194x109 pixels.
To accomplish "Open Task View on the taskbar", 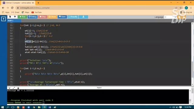I will click(13, 107).
